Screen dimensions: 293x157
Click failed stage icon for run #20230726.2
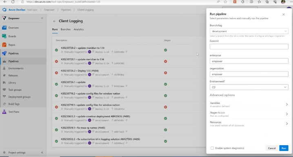point(166,73)
